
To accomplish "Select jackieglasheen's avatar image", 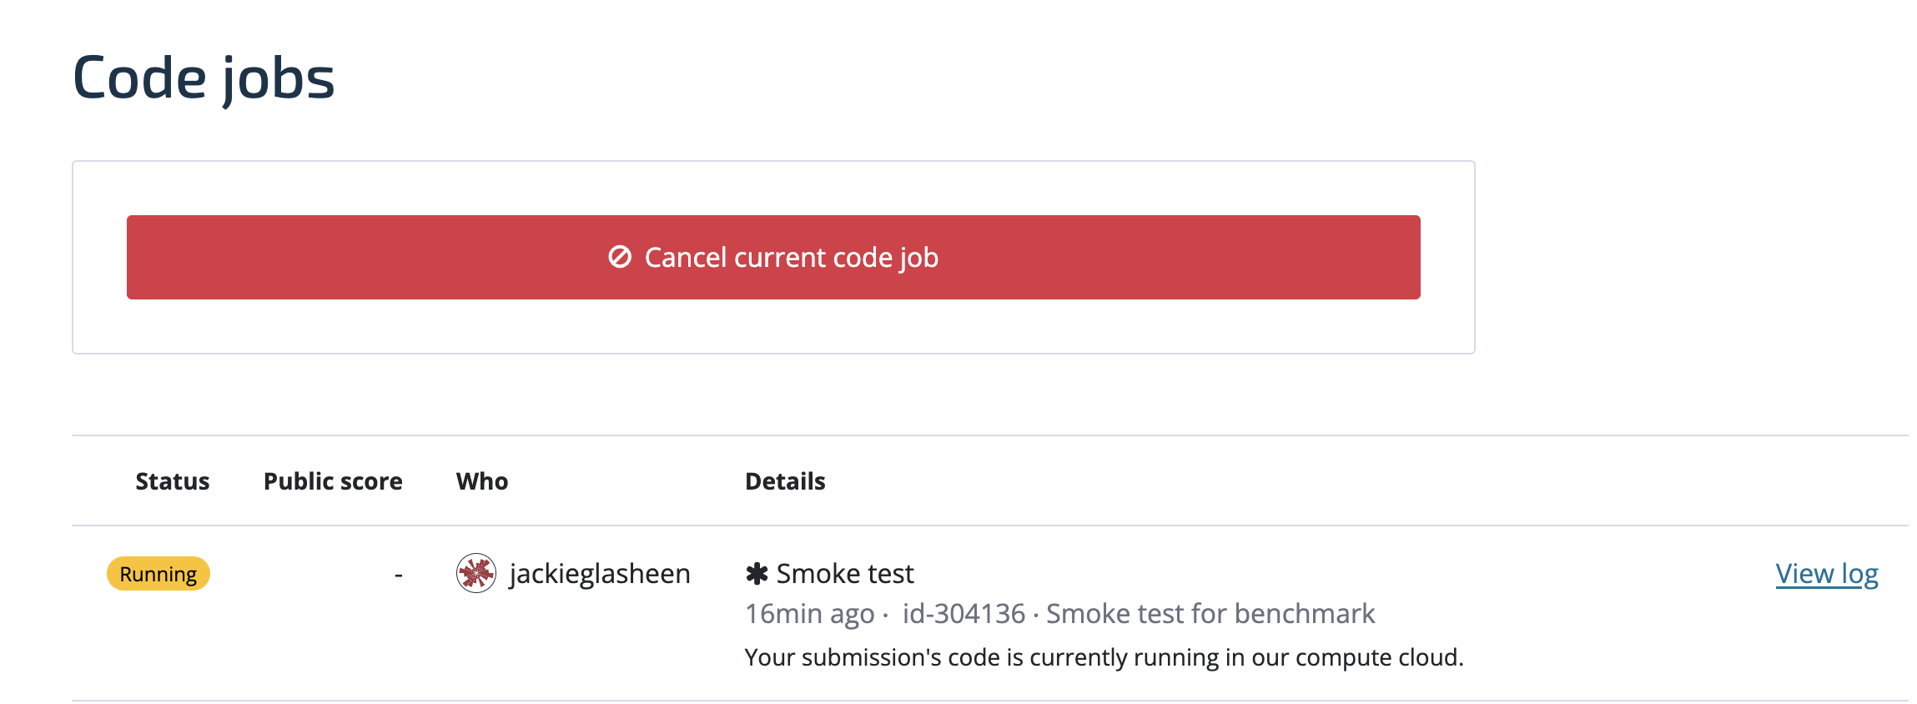I will (477, 574).
